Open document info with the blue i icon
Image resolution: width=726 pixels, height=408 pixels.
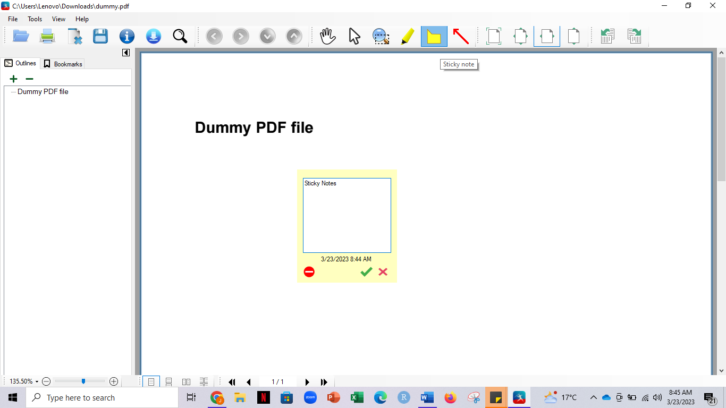[x=127, y=36]
